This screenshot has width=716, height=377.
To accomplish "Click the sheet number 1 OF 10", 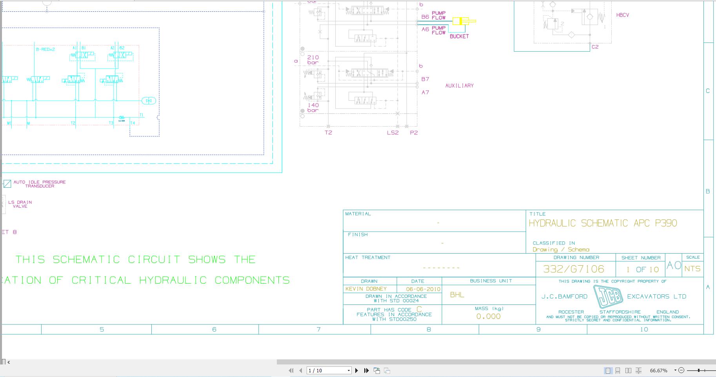I will coord(642,270).
